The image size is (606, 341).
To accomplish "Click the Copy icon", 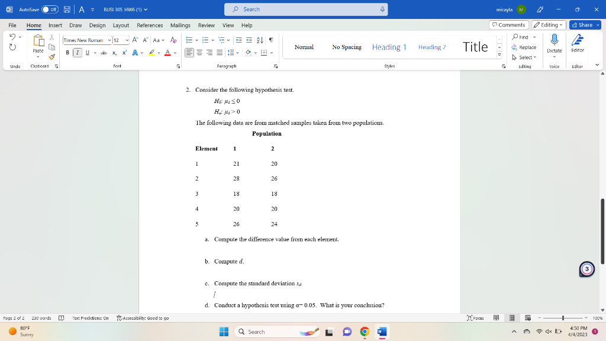I will click(52, 47).
